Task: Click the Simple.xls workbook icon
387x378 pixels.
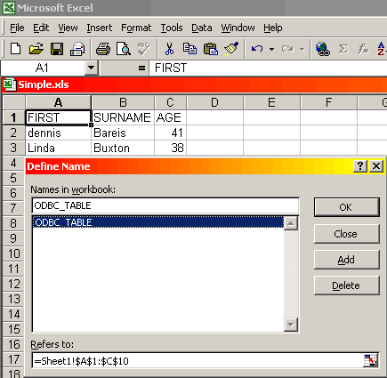Action: (x=10, y=84)
